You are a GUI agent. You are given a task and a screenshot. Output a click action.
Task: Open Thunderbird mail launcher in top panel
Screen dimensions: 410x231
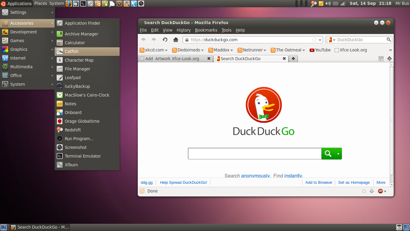coord(76,4)
